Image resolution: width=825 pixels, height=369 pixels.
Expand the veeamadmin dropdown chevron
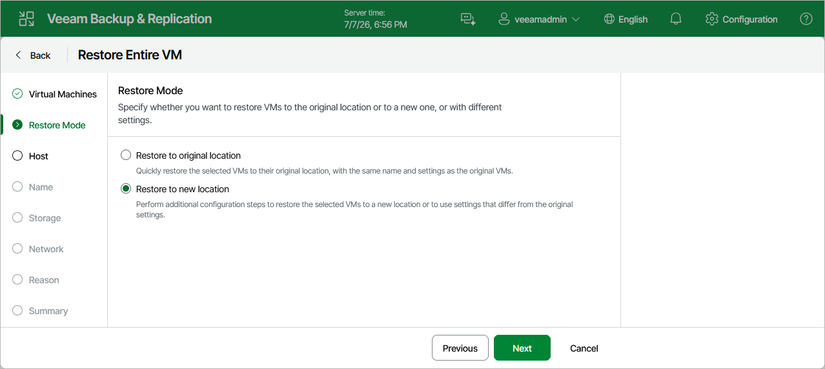(x=576, y=19)
